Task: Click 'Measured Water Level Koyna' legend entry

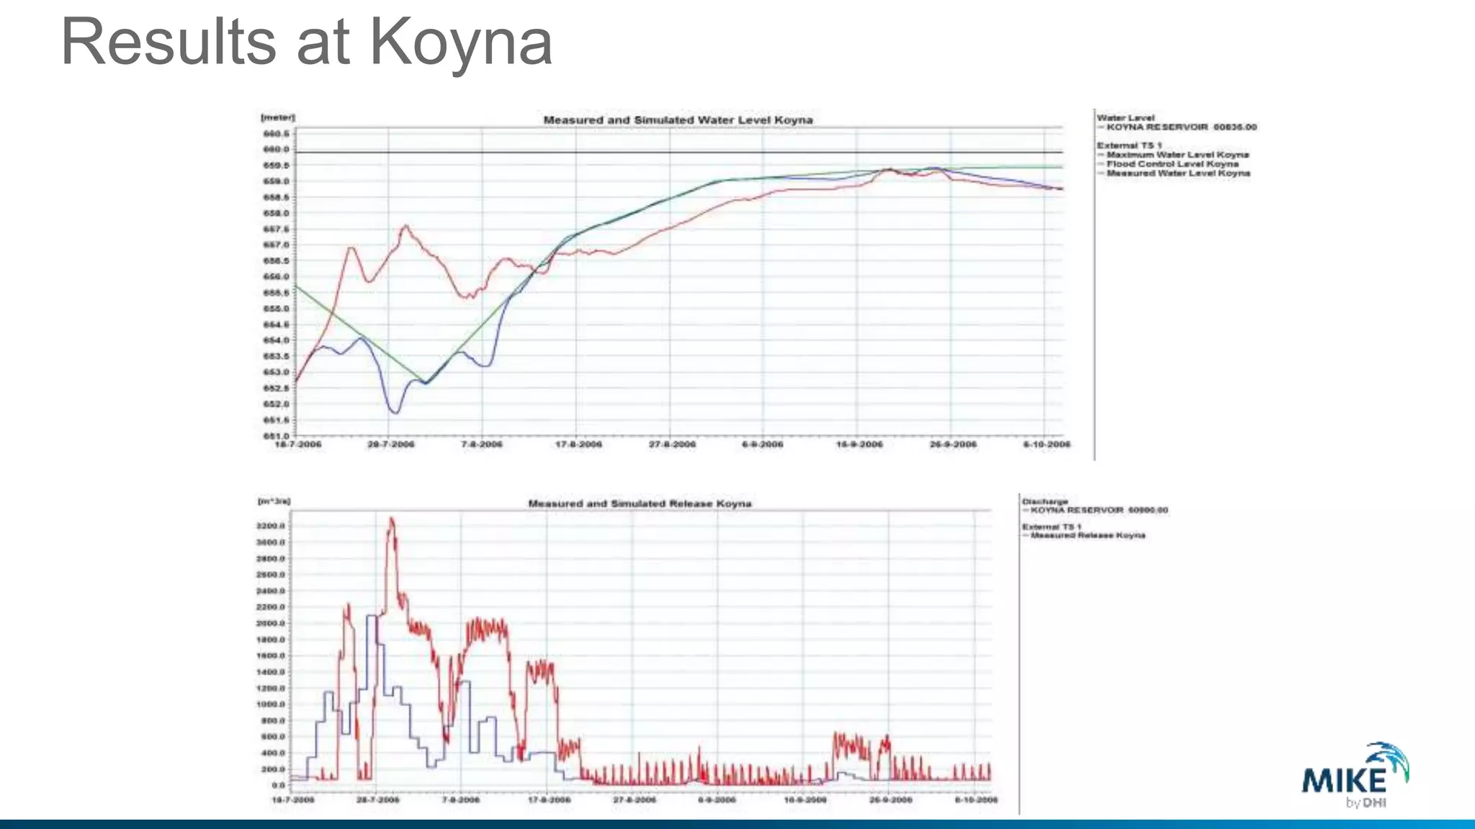Action: [x=1178, y=173]
